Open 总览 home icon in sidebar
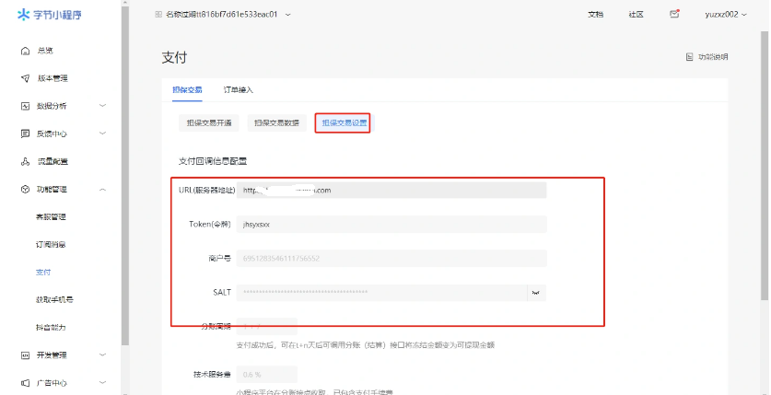Screen dimensions: 771x395 pyautogui.click(x=26, y=51)
